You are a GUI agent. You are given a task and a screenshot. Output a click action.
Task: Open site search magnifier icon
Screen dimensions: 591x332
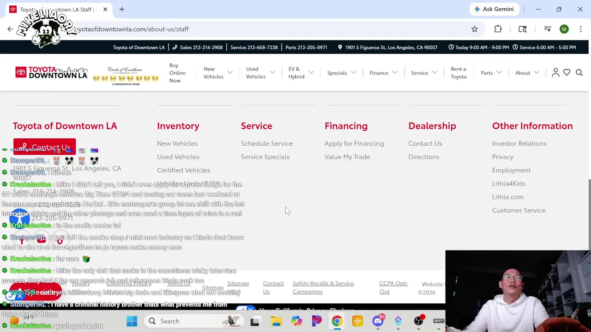(x=579, y=72)
